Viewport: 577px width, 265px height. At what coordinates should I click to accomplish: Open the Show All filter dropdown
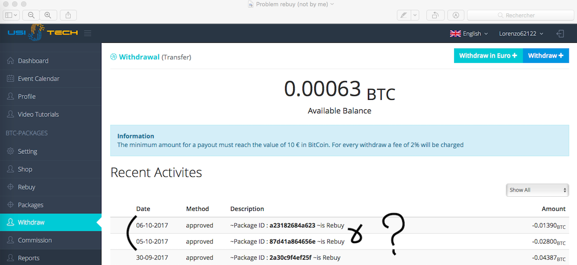(537, 190)
